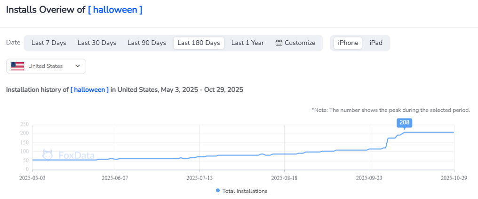Screen dimensions: 478x199
Task: Switch device to iPhone
Action: click(x=348, y=43)
